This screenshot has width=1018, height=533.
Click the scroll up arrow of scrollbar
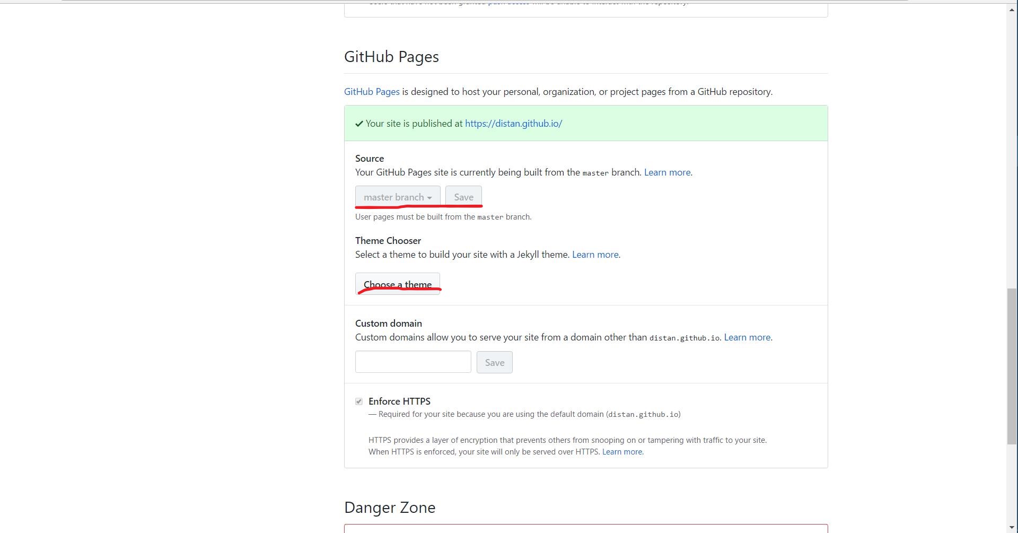(x=1012, y=8)
